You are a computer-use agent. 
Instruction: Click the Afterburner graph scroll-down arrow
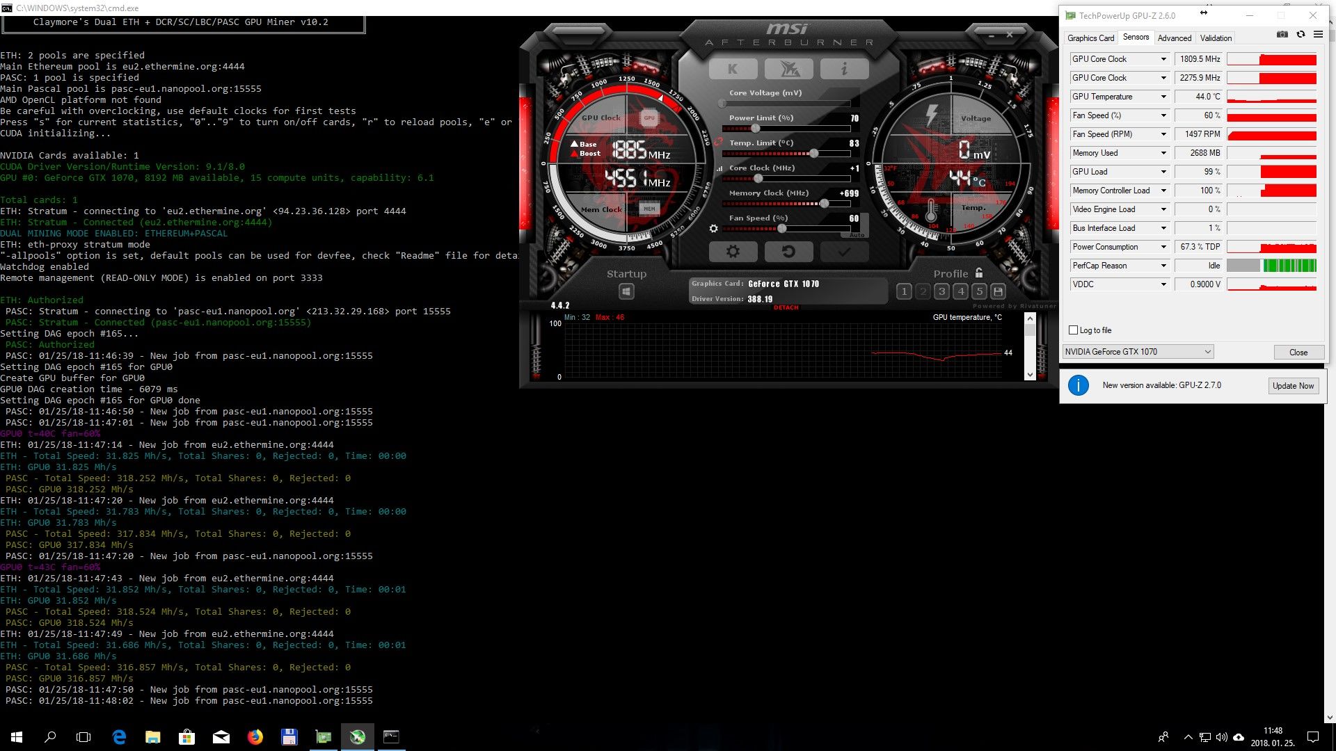(x=1030, y=375)
